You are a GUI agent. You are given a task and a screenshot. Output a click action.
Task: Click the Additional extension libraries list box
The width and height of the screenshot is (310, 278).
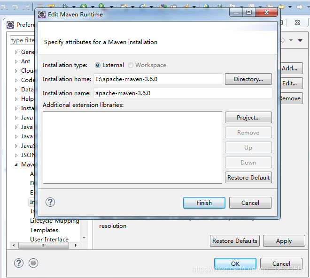[x=132, y=147]
